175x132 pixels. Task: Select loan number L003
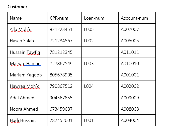(x=89, y=64)
